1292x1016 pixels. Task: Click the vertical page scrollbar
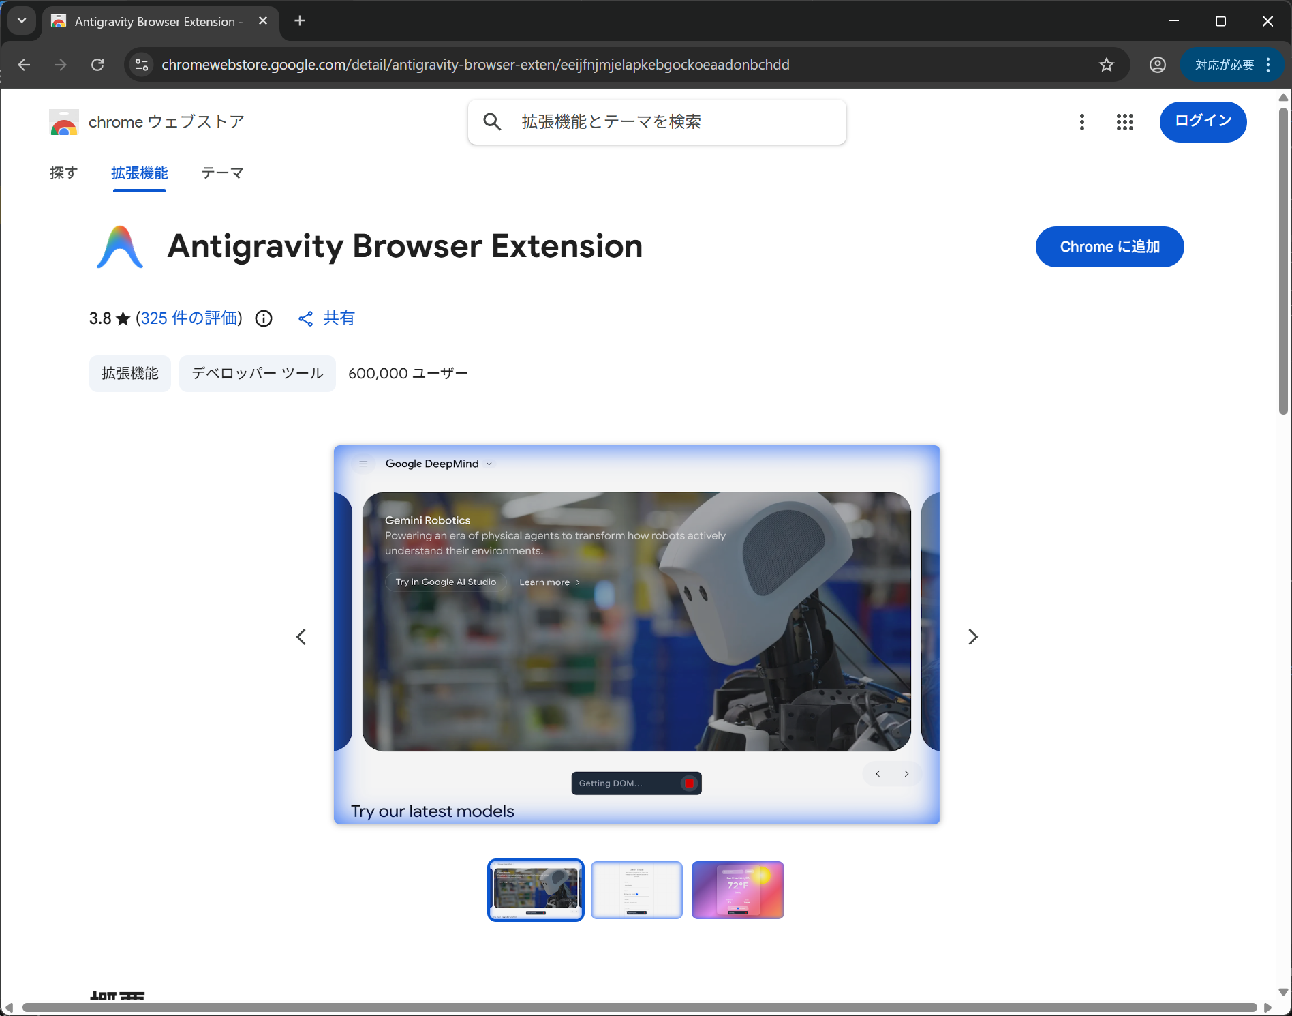pos(1284,260)
